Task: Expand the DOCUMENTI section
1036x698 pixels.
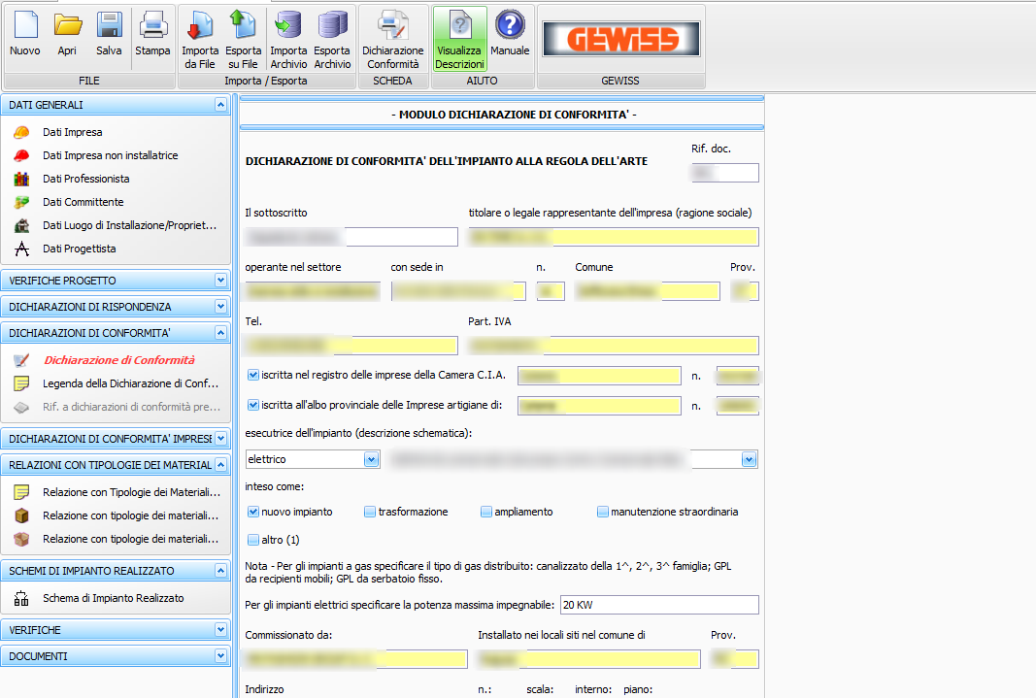Action: (220, 656)
